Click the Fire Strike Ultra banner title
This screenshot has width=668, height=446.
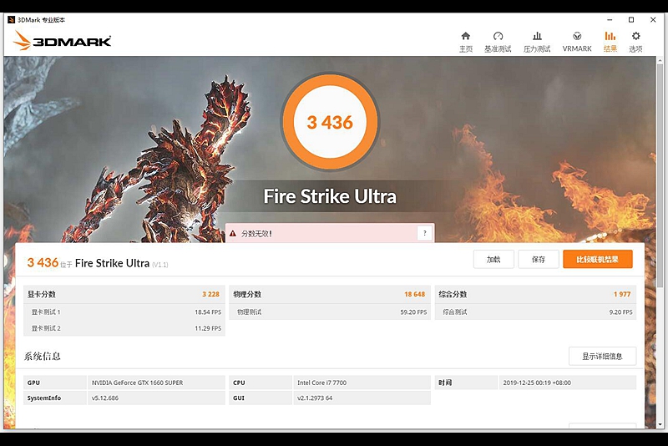[330, 196]
